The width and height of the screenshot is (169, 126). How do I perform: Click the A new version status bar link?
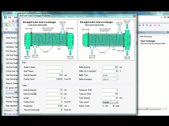point(12,114)
